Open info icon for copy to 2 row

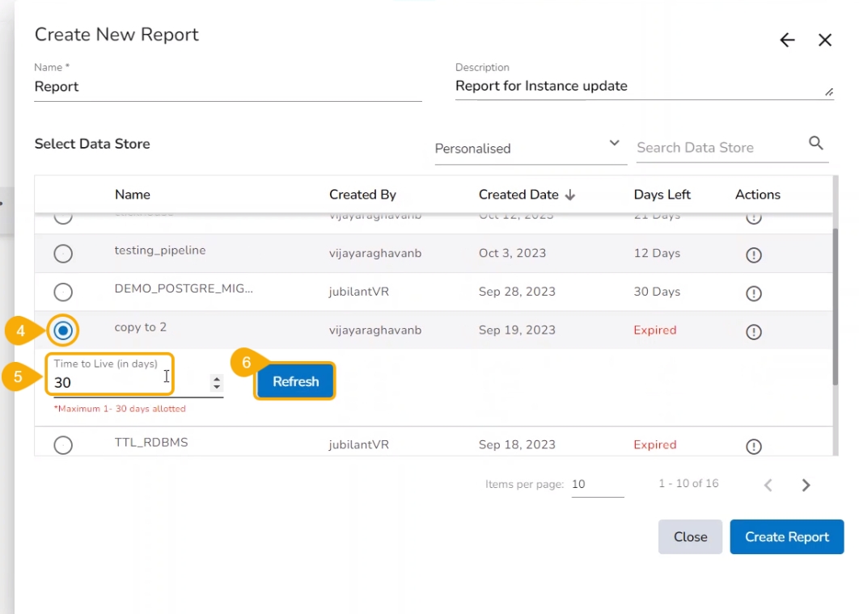(754, 332)
